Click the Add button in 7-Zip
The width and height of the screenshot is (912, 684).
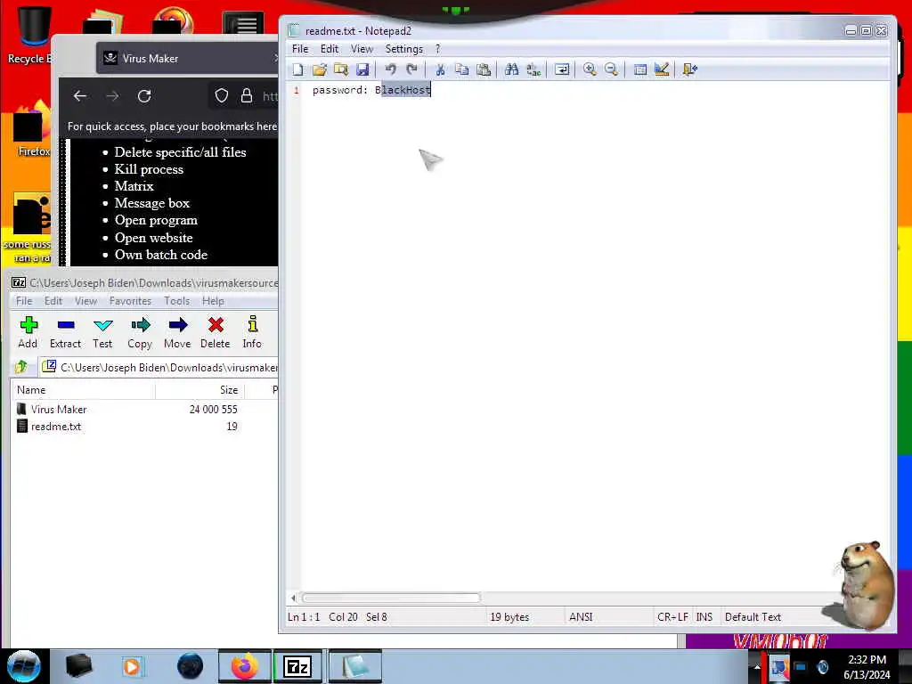[28, 333]
